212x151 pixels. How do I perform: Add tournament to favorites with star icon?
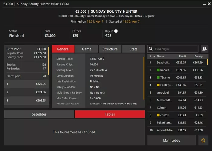tap(203, 140)
